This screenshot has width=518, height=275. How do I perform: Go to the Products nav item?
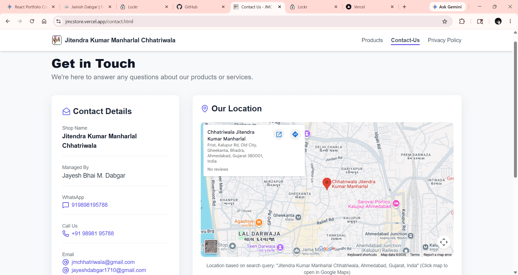coord(372,40)
